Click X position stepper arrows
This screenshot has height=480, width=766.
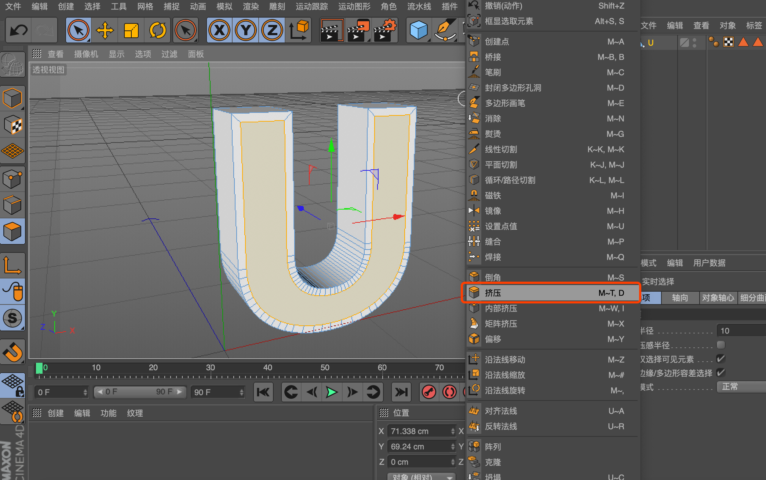[x=453, y=431]
